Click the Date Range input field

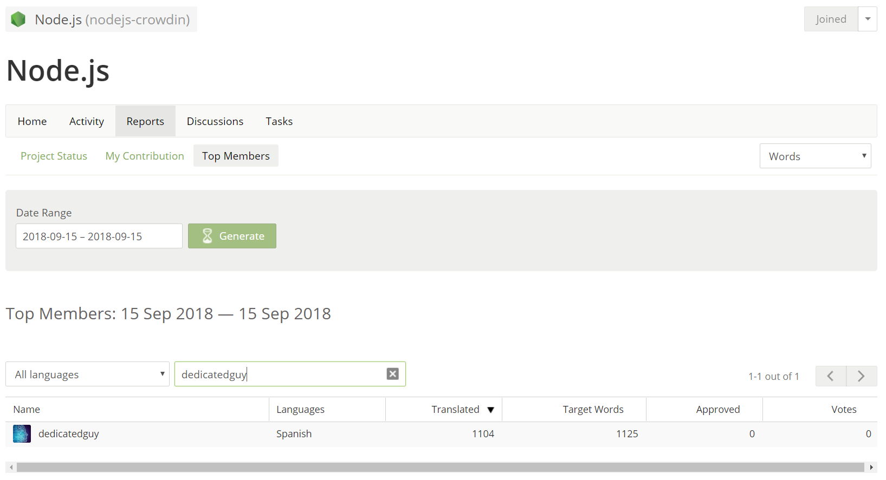(x=99, y=236)
